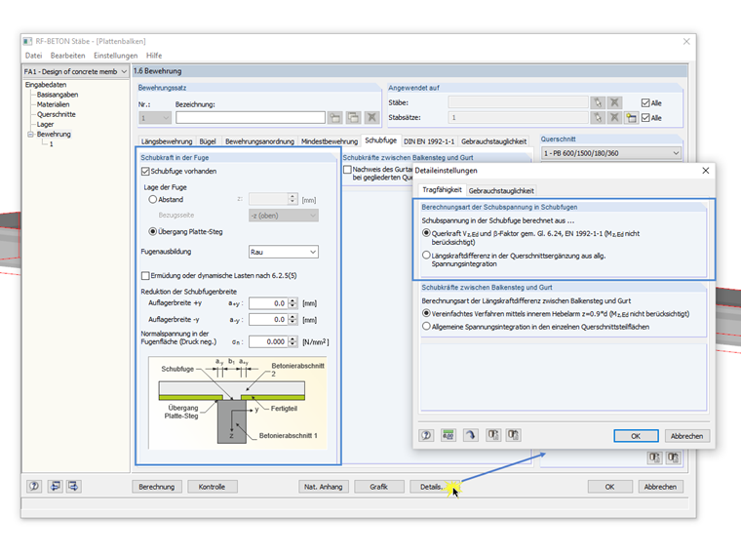The width and height of the screenshot is (741, 556).
Task: Enable Ermüdung oder dynamische Lasten checkbox
Action: point(145,276)
